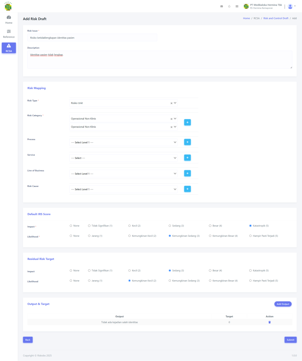Image resolution: width=302 pixels, height=361 pixels.
Task: Clear the second Risk Category selection x
Action: (x=171, y=127)
